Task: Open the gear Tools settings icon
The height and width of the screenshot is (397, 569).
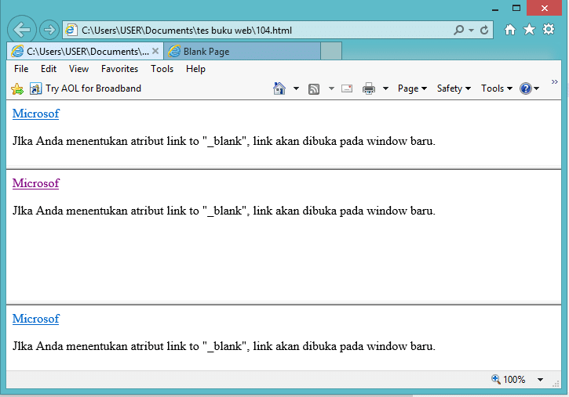Action: (549, 30)
